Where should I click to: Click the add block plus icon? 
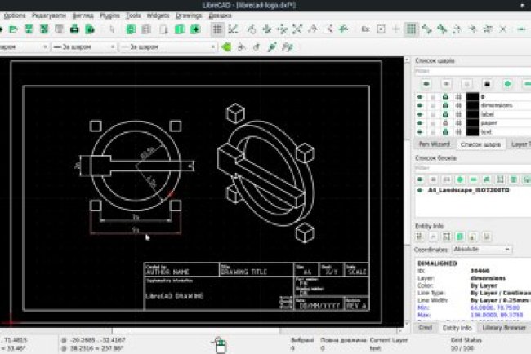pos(459,179)
